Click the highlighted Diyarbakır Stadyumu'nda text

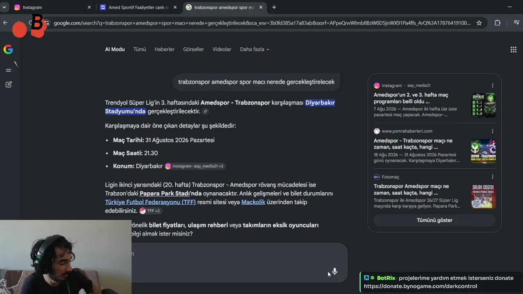[x=220, y=107]
